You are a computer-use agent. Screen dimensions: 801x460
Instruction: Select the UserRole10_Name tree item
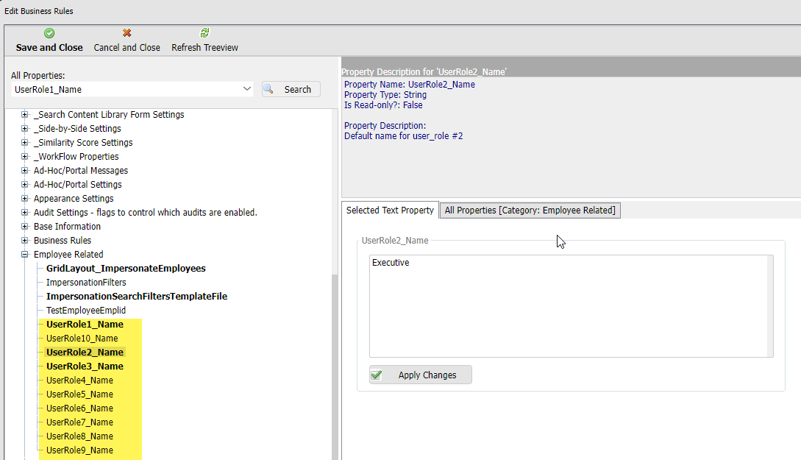[x=82, y=339]
